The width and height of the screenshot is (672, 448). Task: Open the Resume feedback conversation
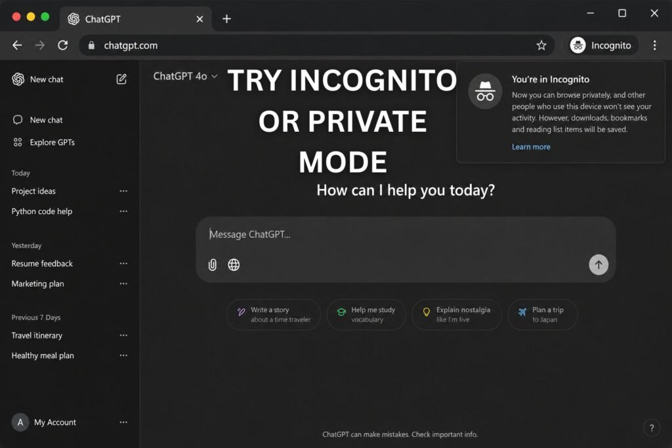click(x=42, y=264)
